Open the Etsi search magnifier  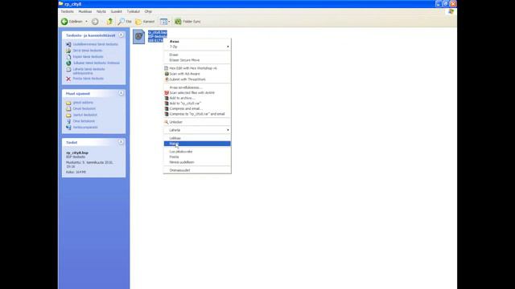pyautogui.click(x=122, y=22)
